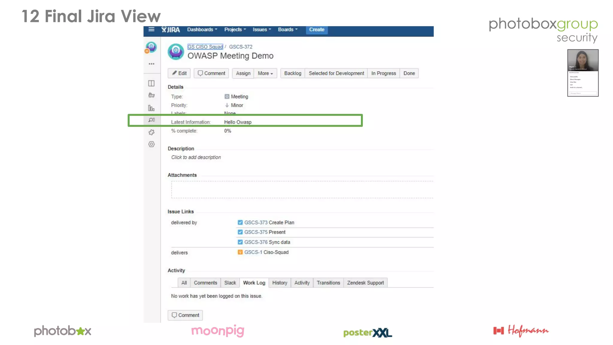Viewport: 613px width, 345px height.
Task: Click the bottom Comment button
Action: click(185, 315)
